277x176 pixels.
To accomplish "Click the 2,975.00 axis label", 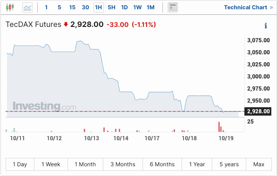I will pyautogui.click(x=258, y=88).
